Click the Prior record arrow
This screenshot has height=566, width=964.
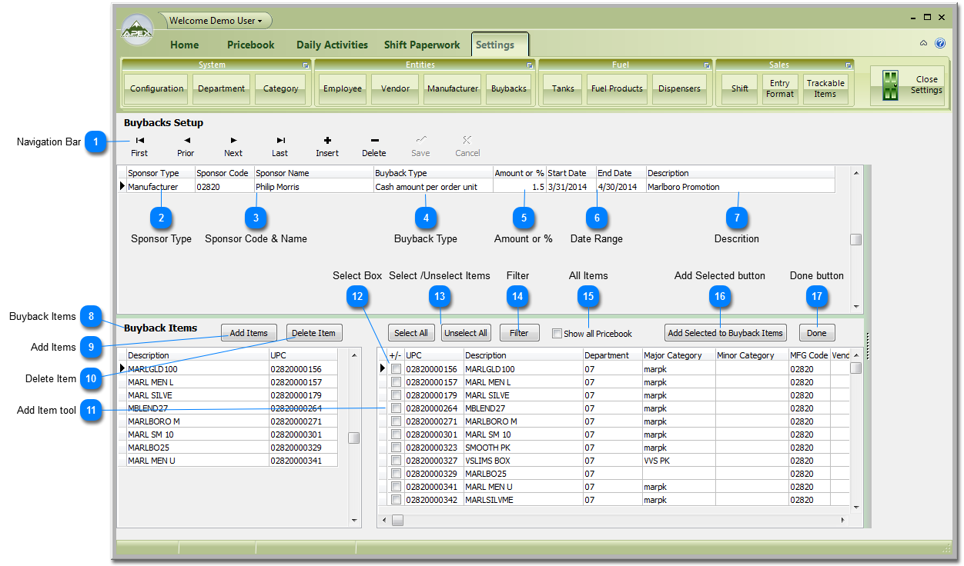(186, 146)
